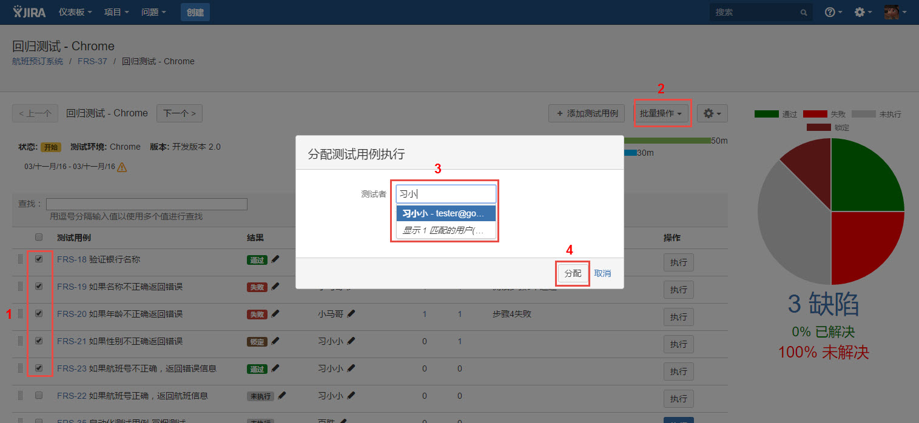Uncheck the FRS-20 checkbox
Viewport: 919px width, 423px height.
click(39, 313)
